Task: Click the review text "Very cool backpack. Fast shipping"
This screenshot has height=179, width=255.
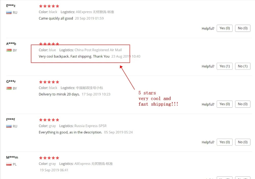Action: click(x=65, y=56)
